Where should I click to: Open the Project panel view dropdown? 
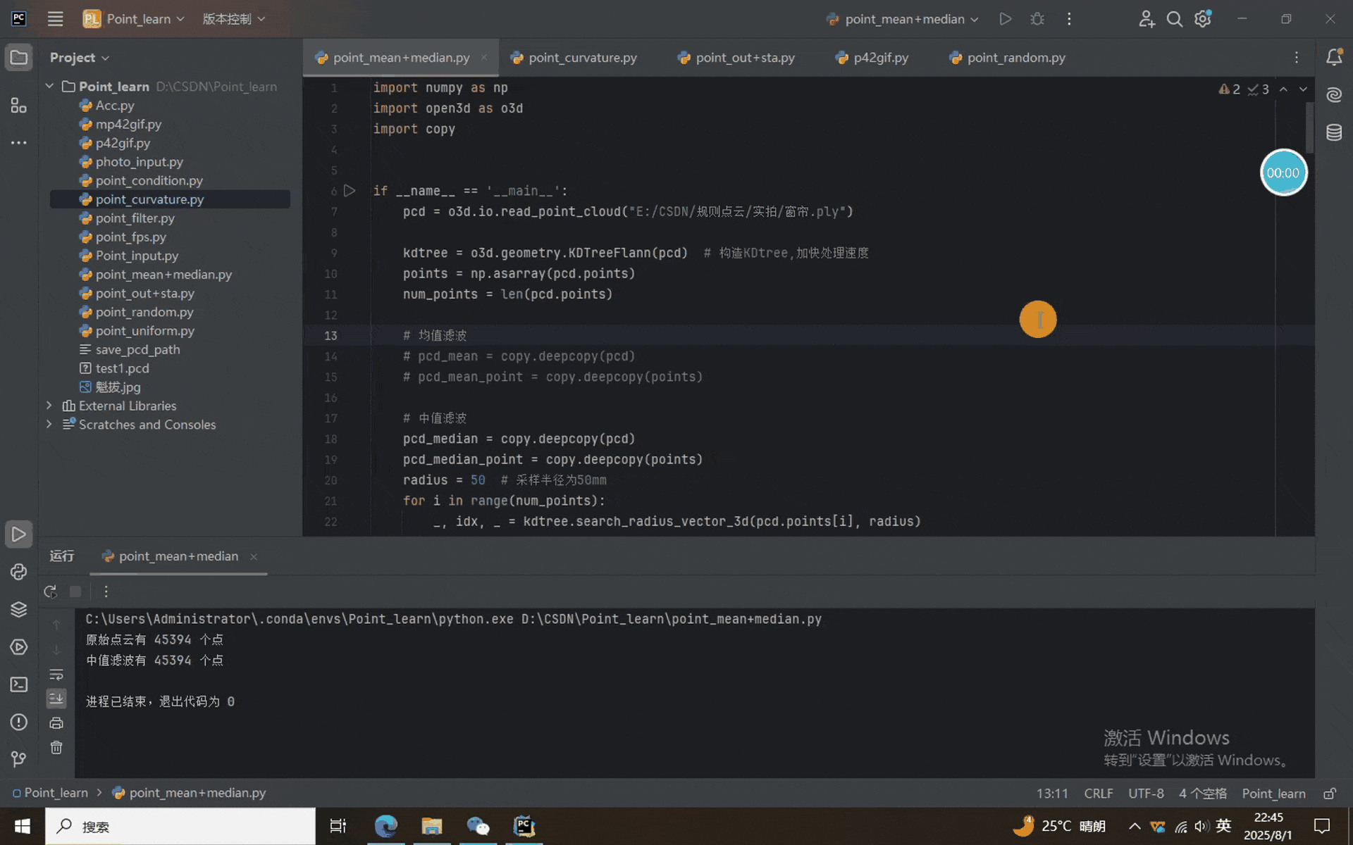tap(80, 58)
